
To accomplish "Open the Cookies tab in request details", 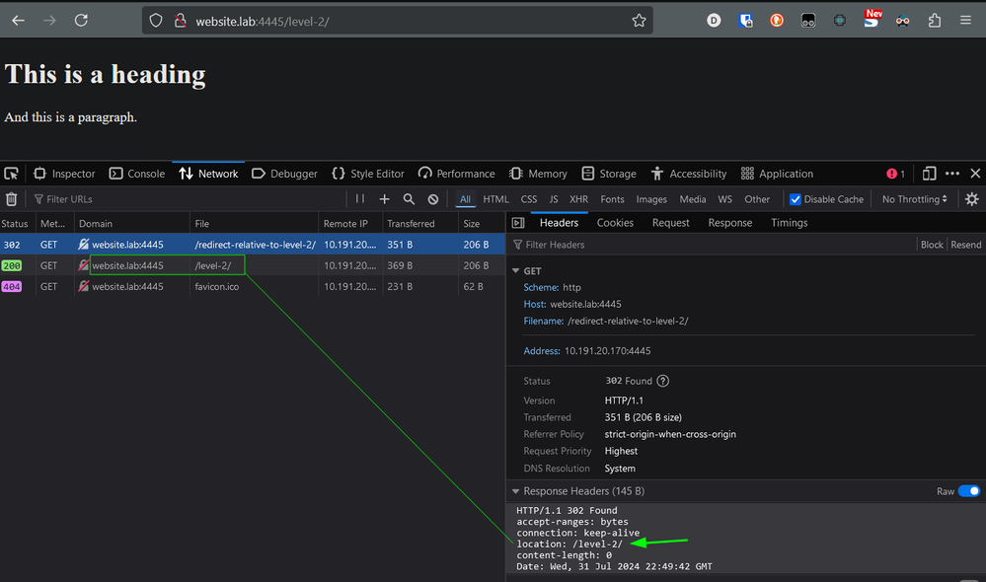I will [x=615, y=223].
